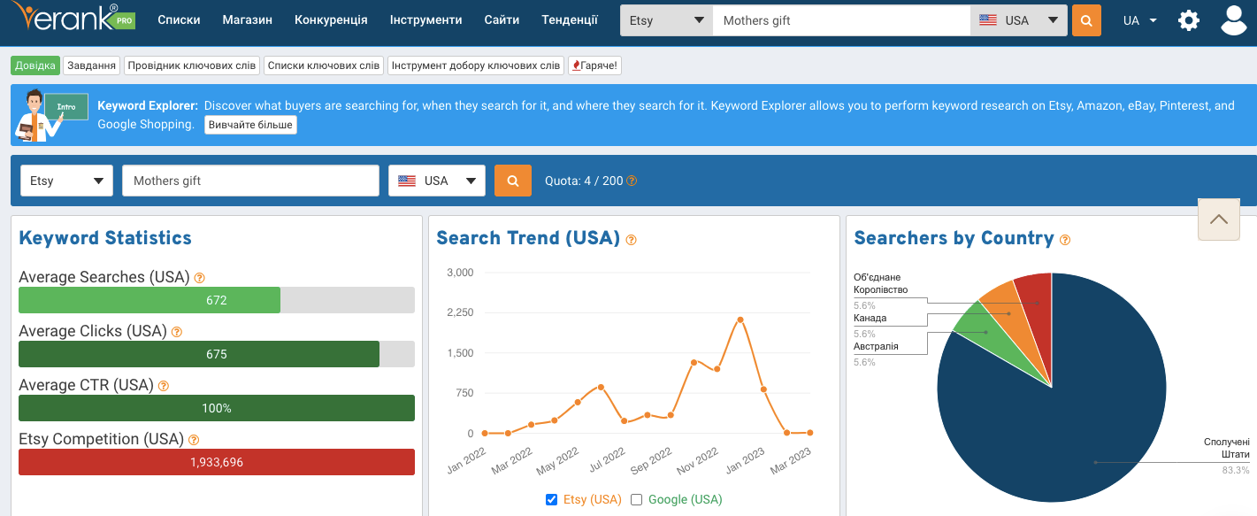The image size is (1257, 516).
Task: Click the help icon beside Searchers by Country
Action: [1065, 240]
